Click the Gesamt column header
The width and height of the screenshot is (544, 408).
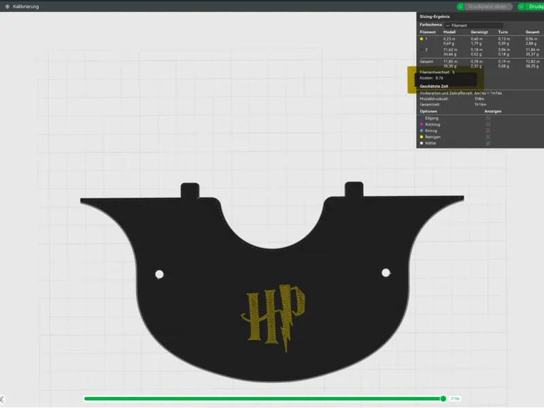click(532, 32)
